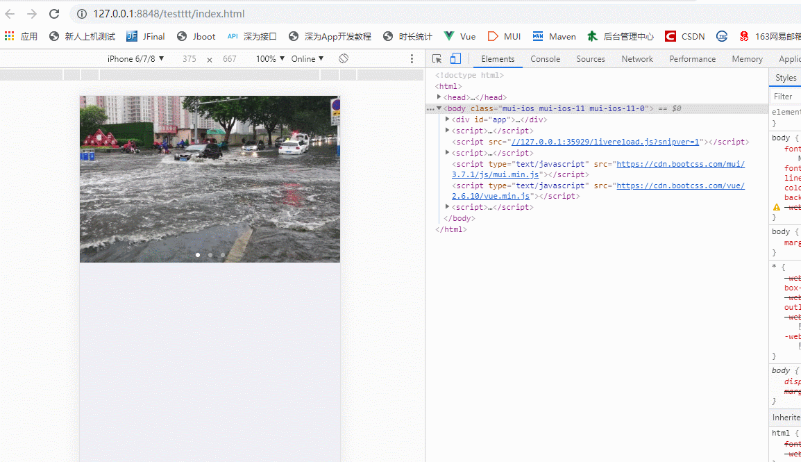801x462 pixels.
Task: Click the browser forward arrow
Action: 32,14
